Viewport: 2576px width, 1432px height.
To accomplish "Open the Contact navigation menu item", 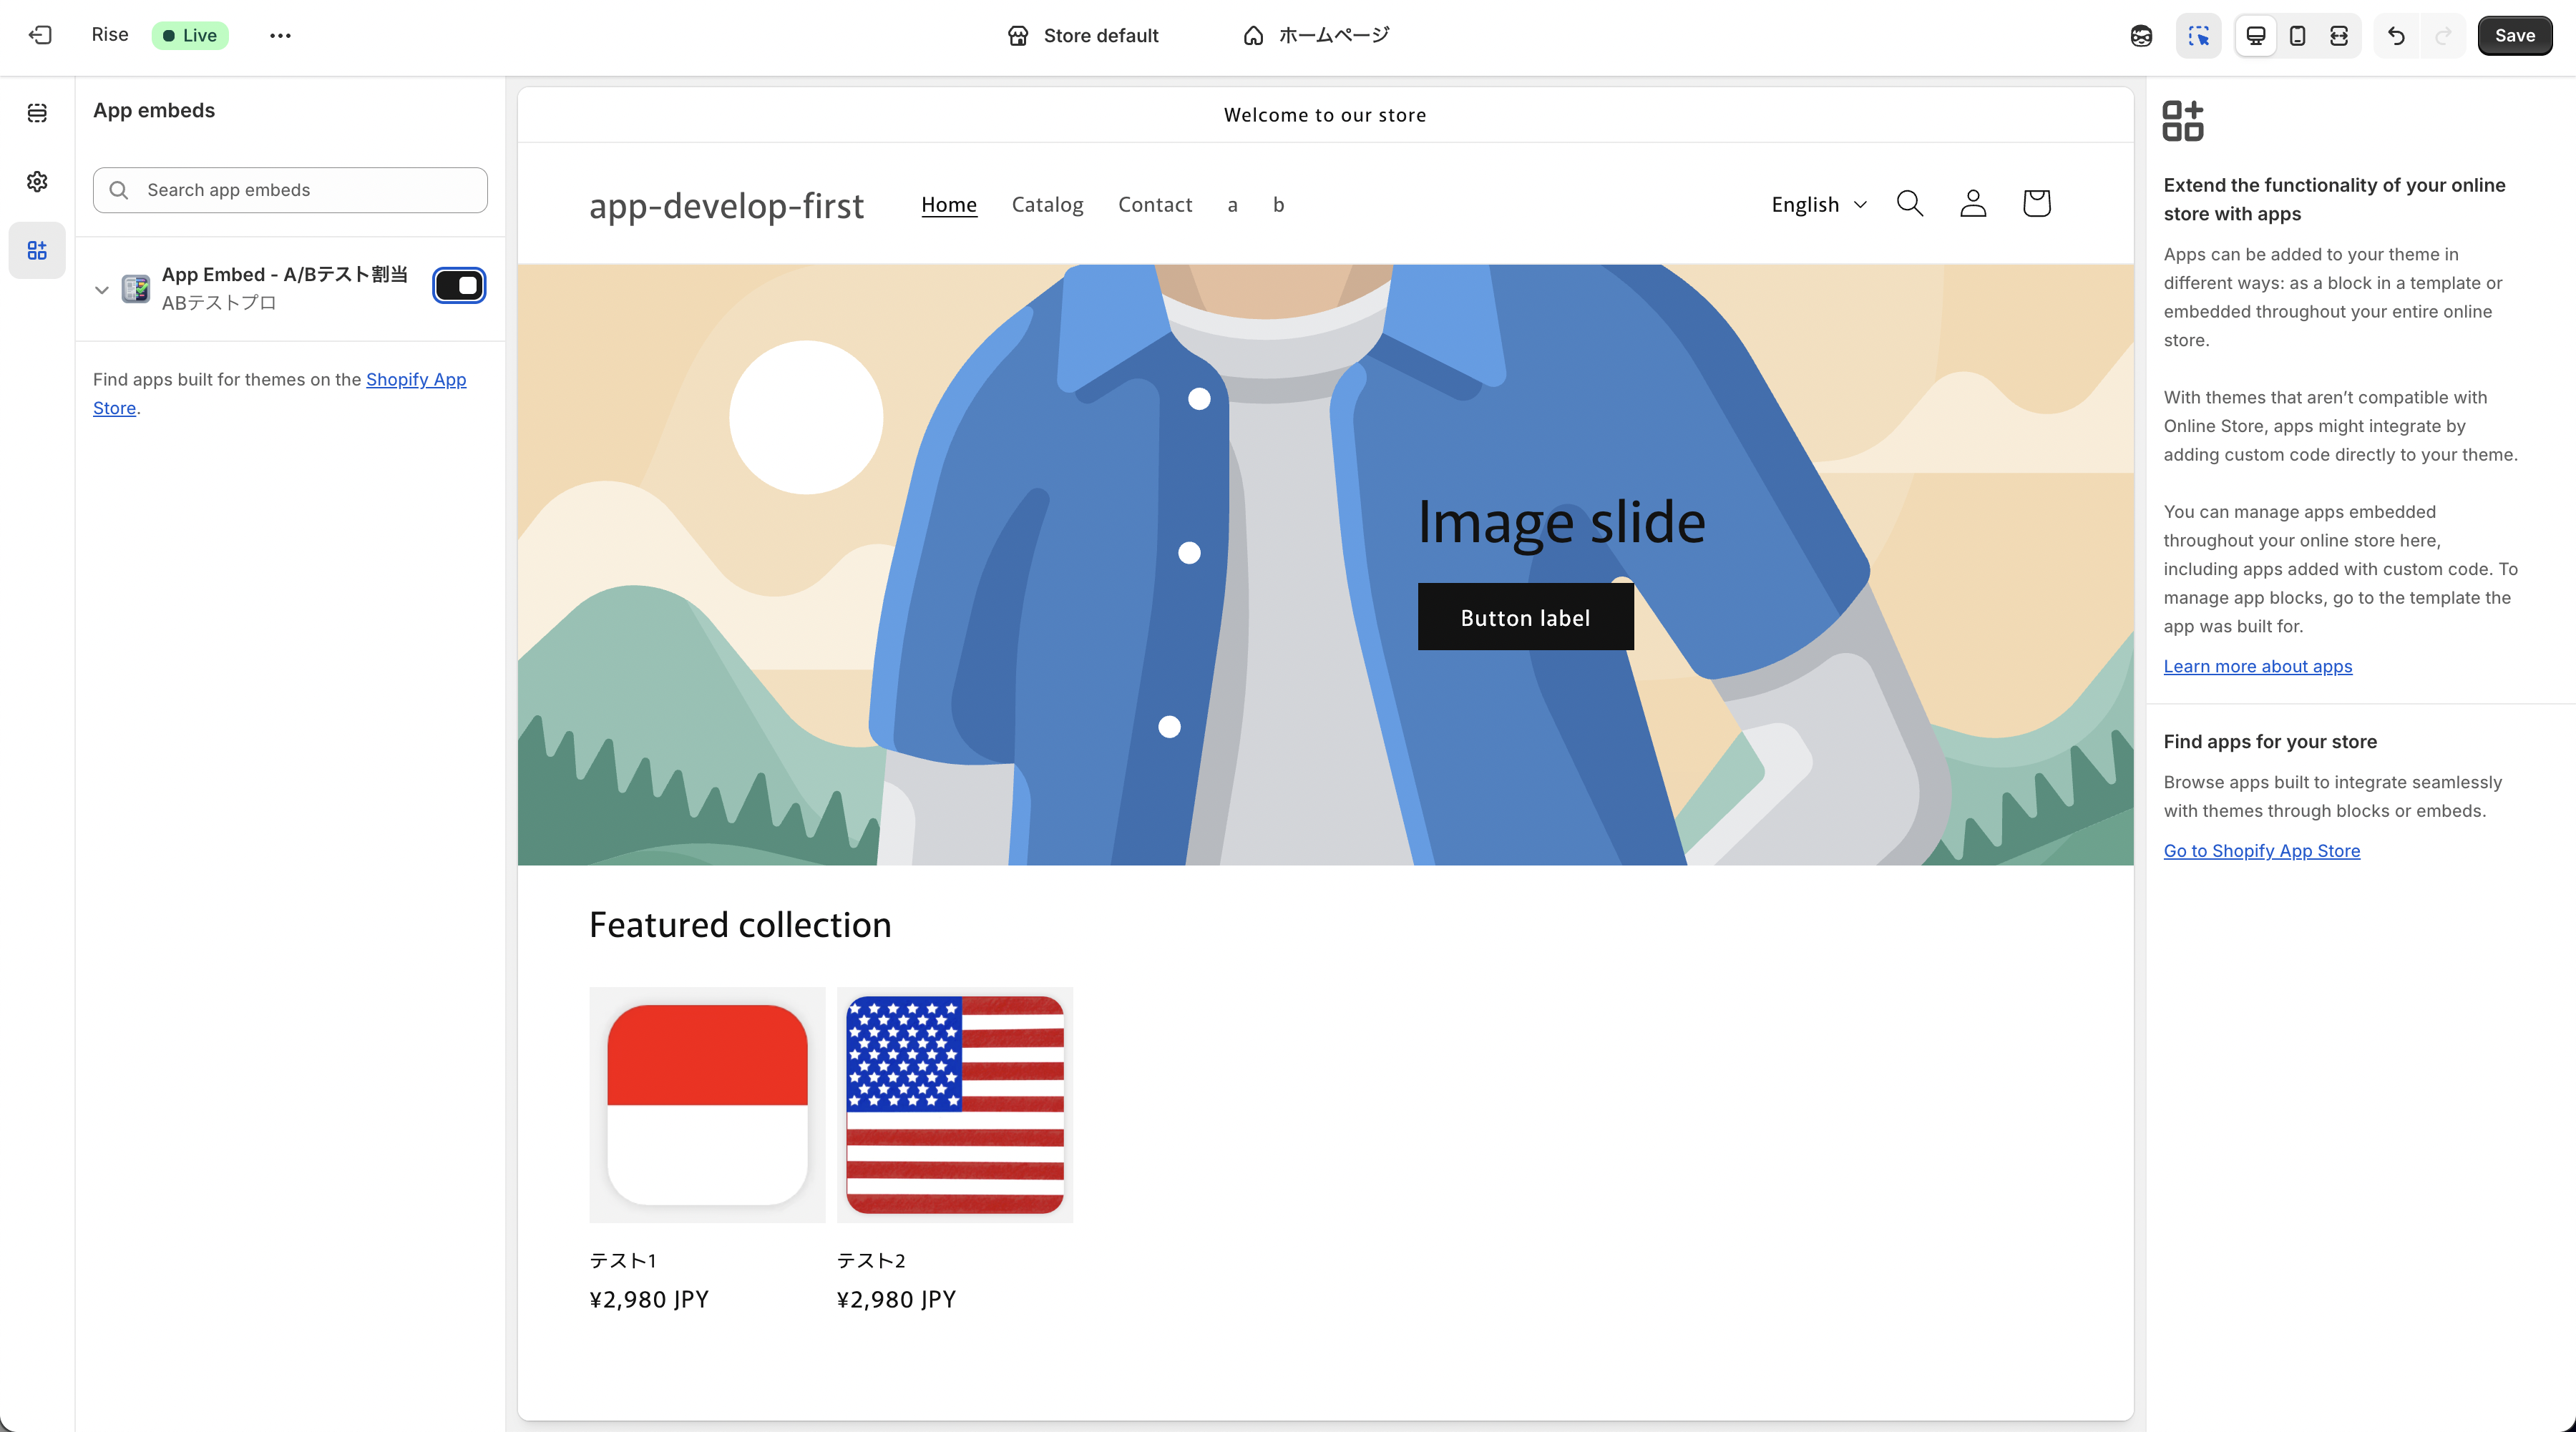I will click(x=1154, y=205).
